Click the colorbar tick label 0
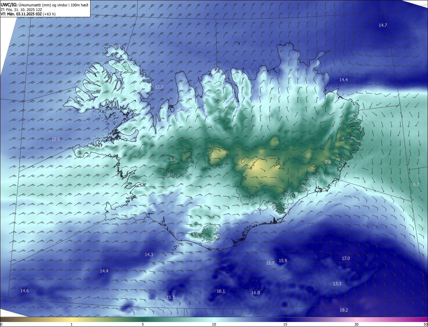The image size is (428, 327). pyautogui.click(x=1, y=324)
